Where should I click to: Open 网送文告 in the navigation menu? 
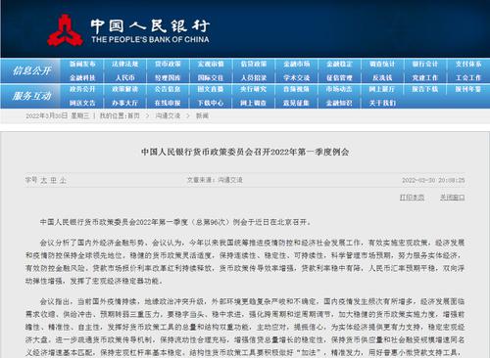(82, 103)
